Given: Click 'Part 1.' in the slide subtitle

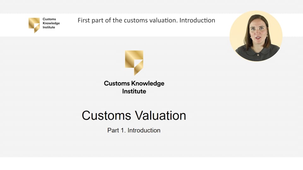Looking at the screenshot, I should click(x=116, y=130).
